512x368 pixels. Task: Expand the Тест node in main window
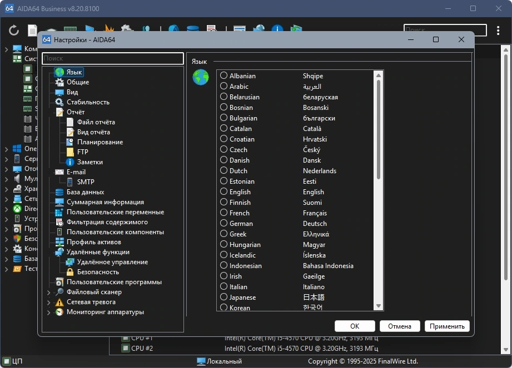6,269
